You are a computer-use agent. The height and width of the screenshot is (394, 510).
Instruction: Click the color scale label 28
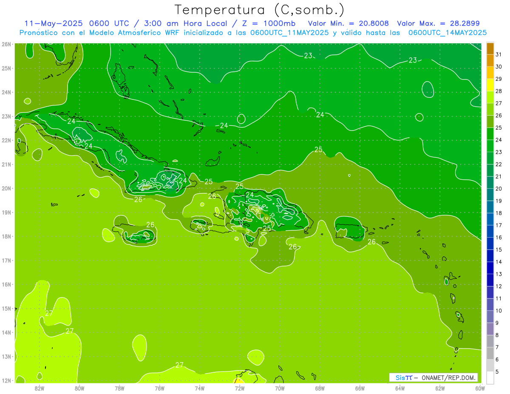tap(499, 91)
